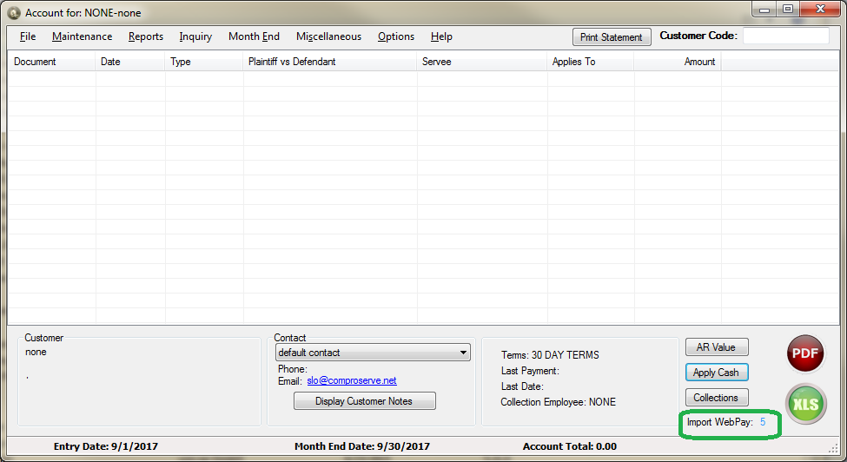Open the slo@comproserve.net email link
The width and height of the screenshot is (847, 462).
(x=352, y=380)
